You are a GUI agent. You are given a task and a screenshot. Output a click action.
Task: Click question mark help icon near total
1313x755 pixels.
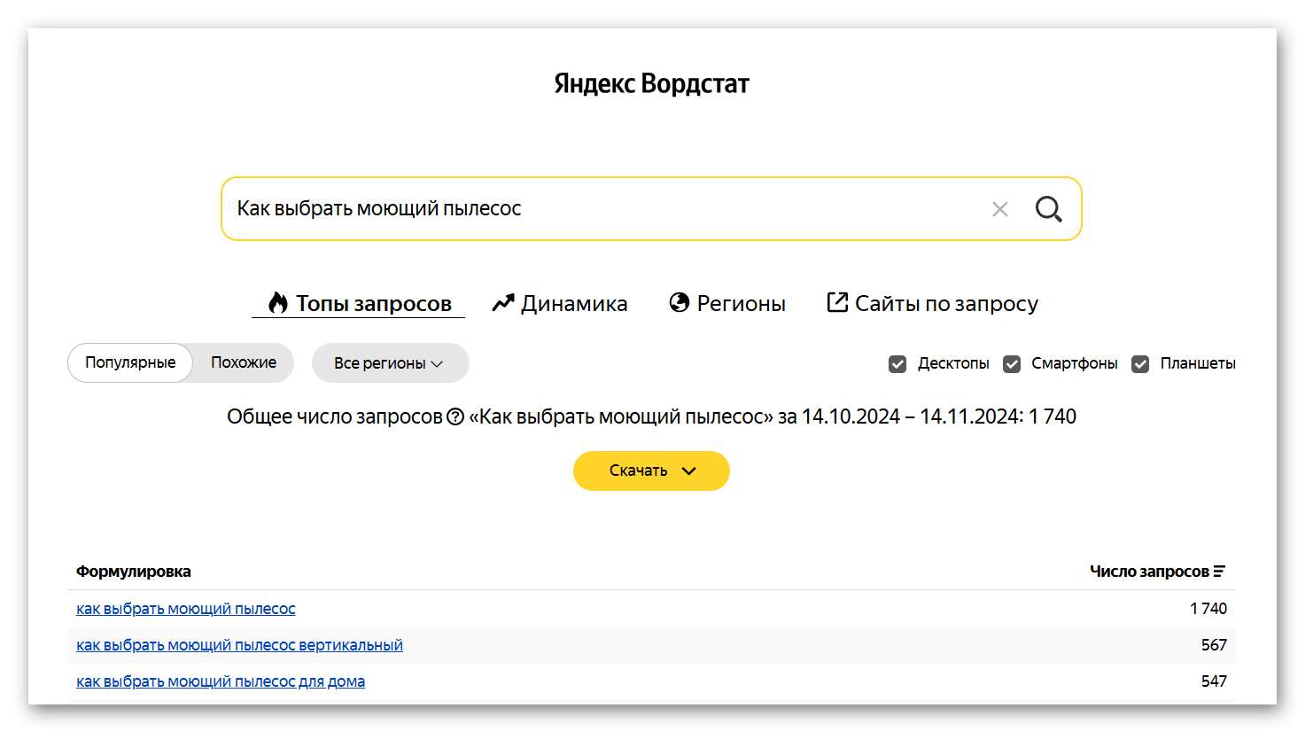coord(455,416)
